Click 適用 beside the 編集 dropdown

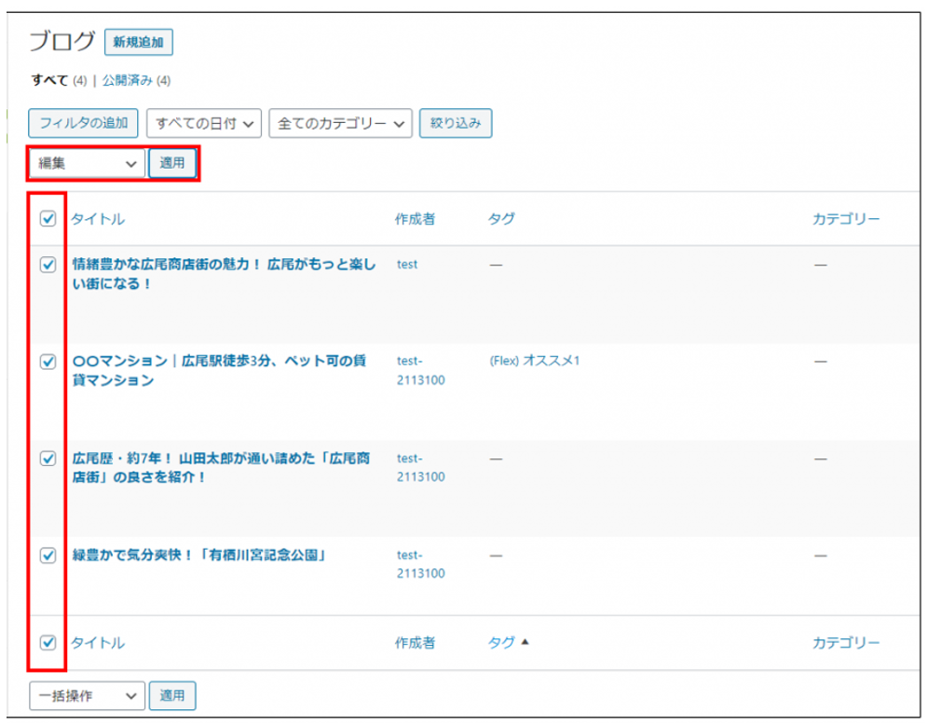click(172, 163)
